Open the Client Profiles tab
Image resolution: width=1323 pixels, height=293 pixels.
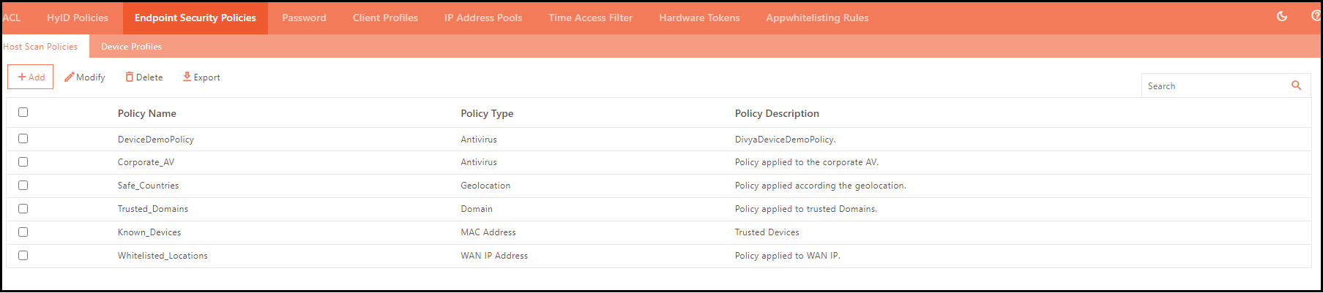pos(385,18)
